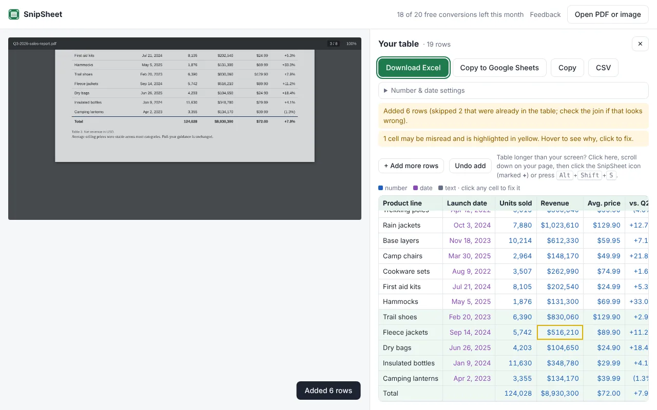Screen dimensions: 657x410
Task: Click the Hammocks cell in the table
Action: coord(411,301)
